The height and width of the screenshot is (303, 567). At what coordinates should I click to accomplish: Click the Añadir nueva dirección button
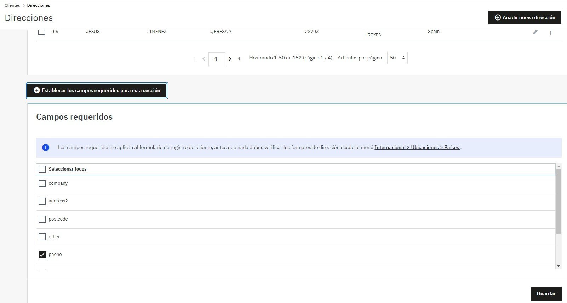pyautogui.click(x=525, y=17)
